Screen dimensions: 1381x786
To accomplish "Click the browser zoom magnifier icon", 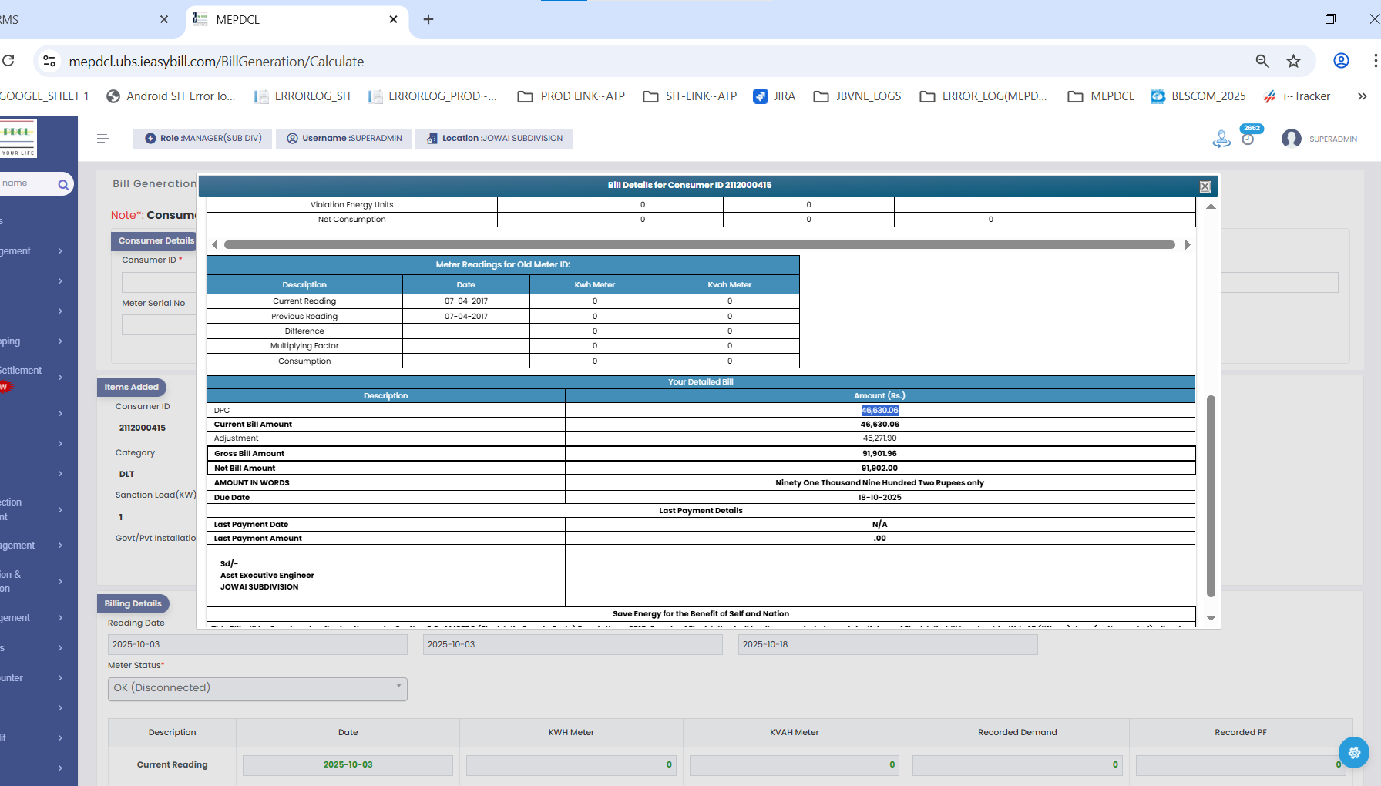I will 1262,61.
